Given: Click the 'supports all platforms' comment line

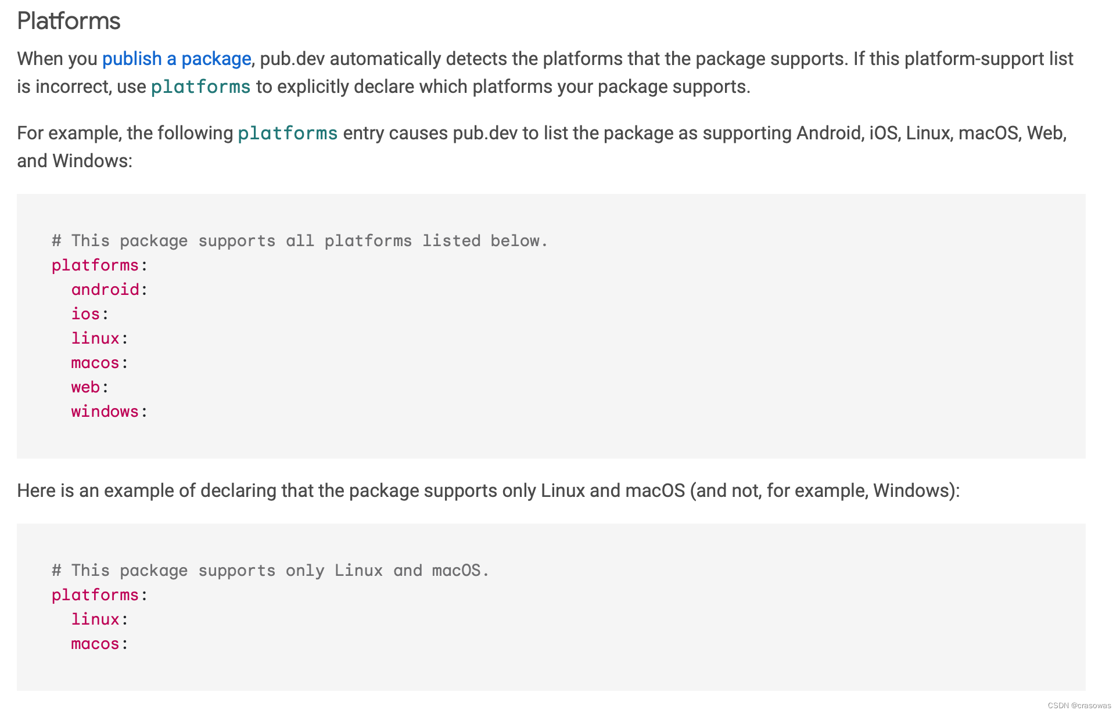Looking at the screenshot, I should point(299,241).
